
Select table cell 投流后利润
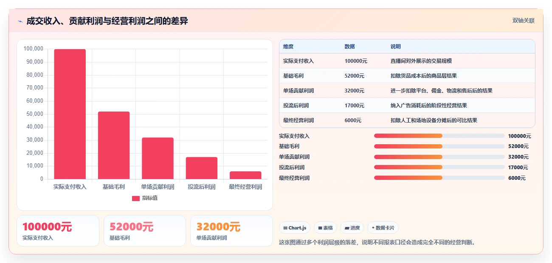296,106
